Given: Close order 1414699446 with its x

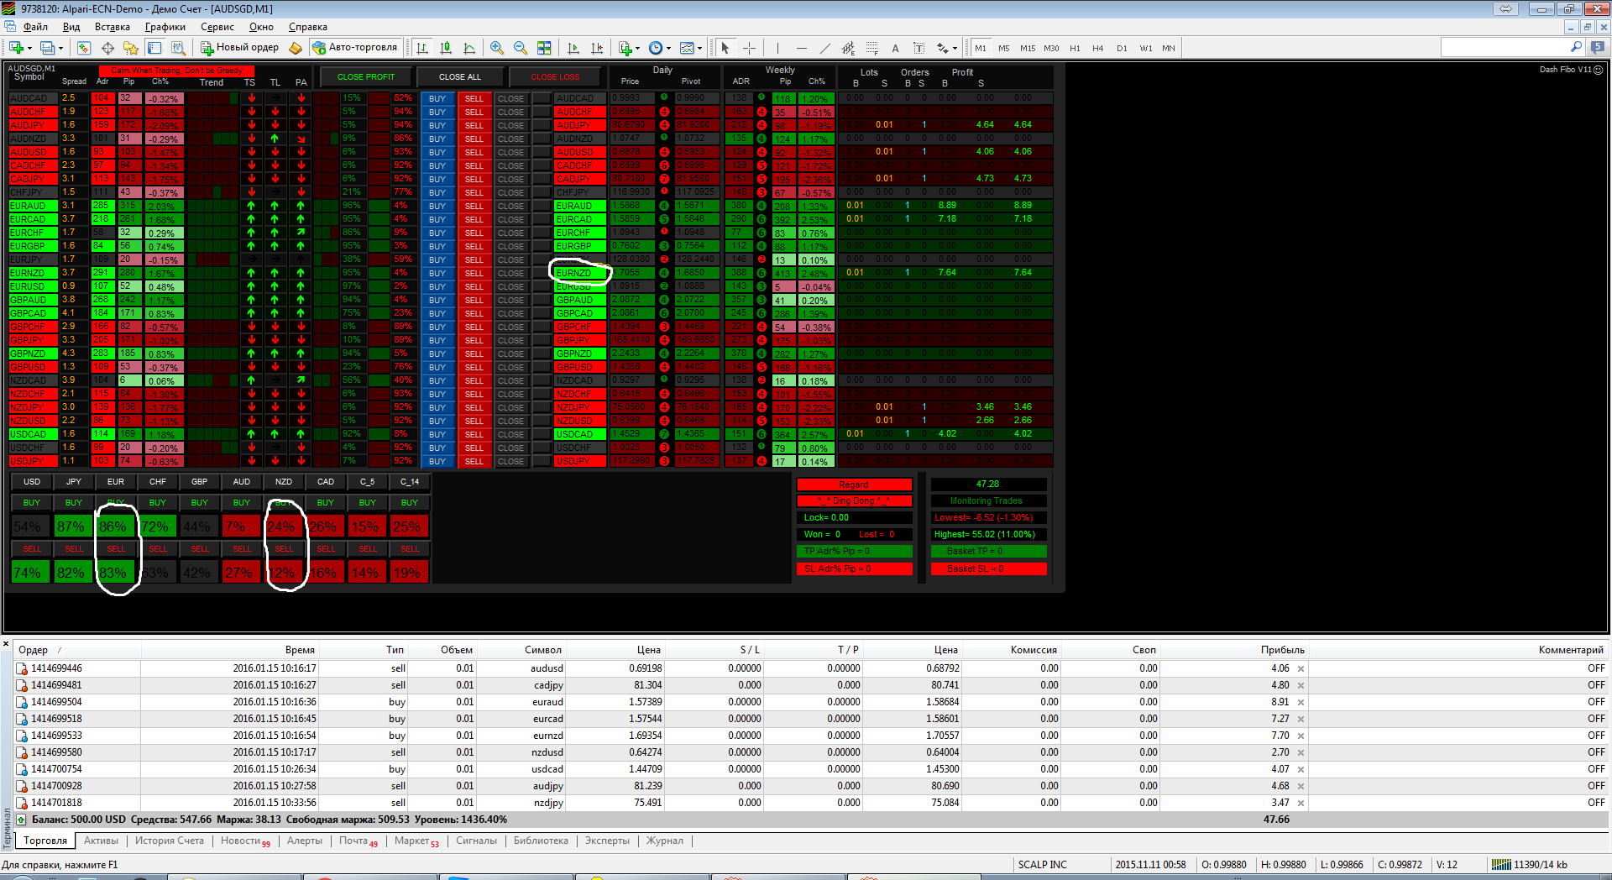Looking at the screenshot, I should pyautogui.click(x=1301, y=669).
